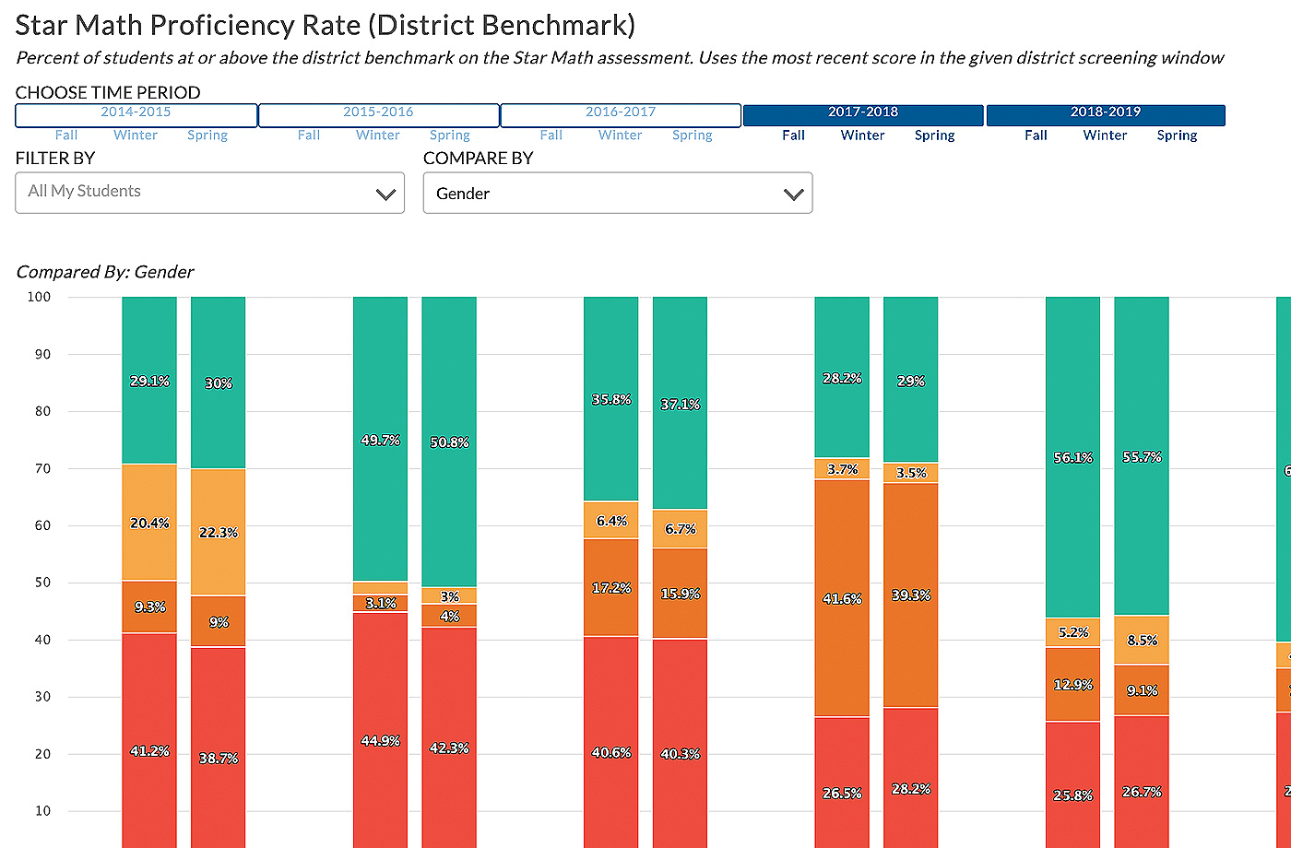Choose Fall under 2017-2018
Viewport: 1291px width, 848px height.
point(794,135)
